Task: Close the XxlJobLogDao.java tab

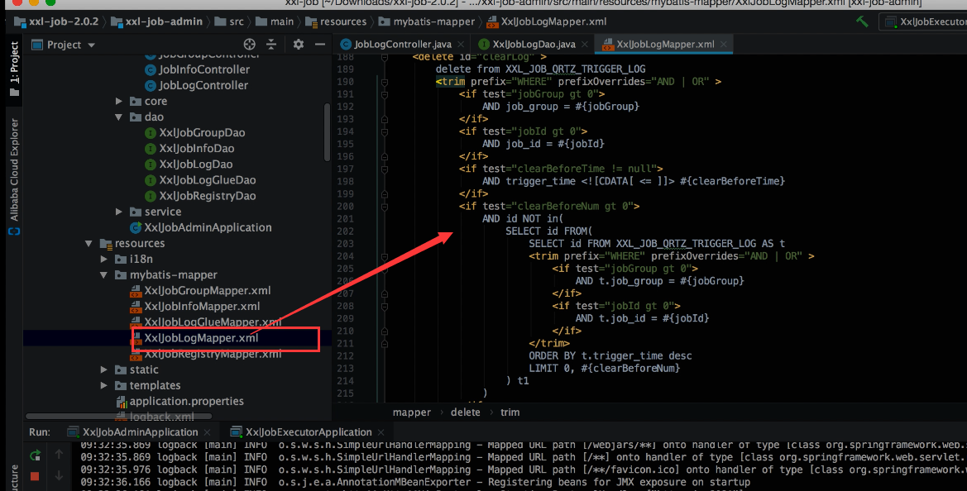Action: tap(585, 45)
